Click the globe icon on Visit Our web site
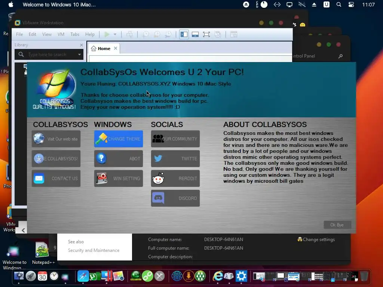The width and height of the screenshot is (383, 287). [39, 139]
